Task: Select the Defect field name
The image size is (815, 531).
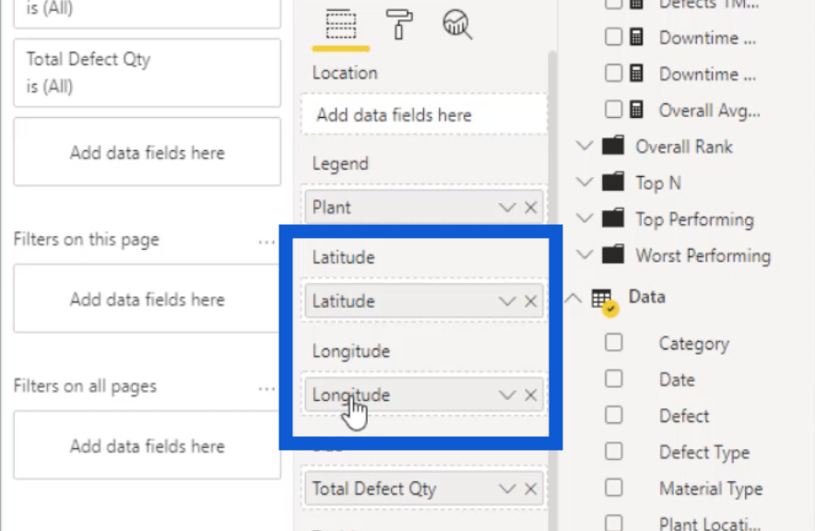Action: [684, 416]
